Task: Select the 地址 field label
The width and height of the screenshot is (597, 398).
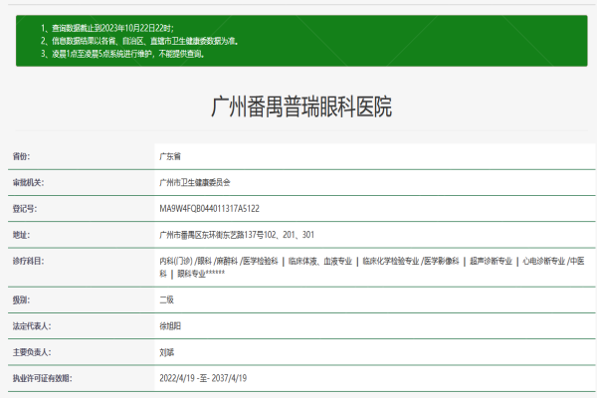Action: [x=22, y=235]
